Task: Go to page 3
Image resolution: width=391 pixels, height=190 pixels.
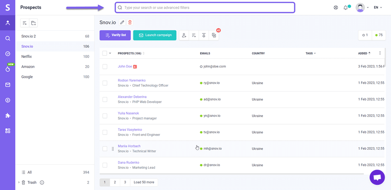Action: click(x=125, y=182)
